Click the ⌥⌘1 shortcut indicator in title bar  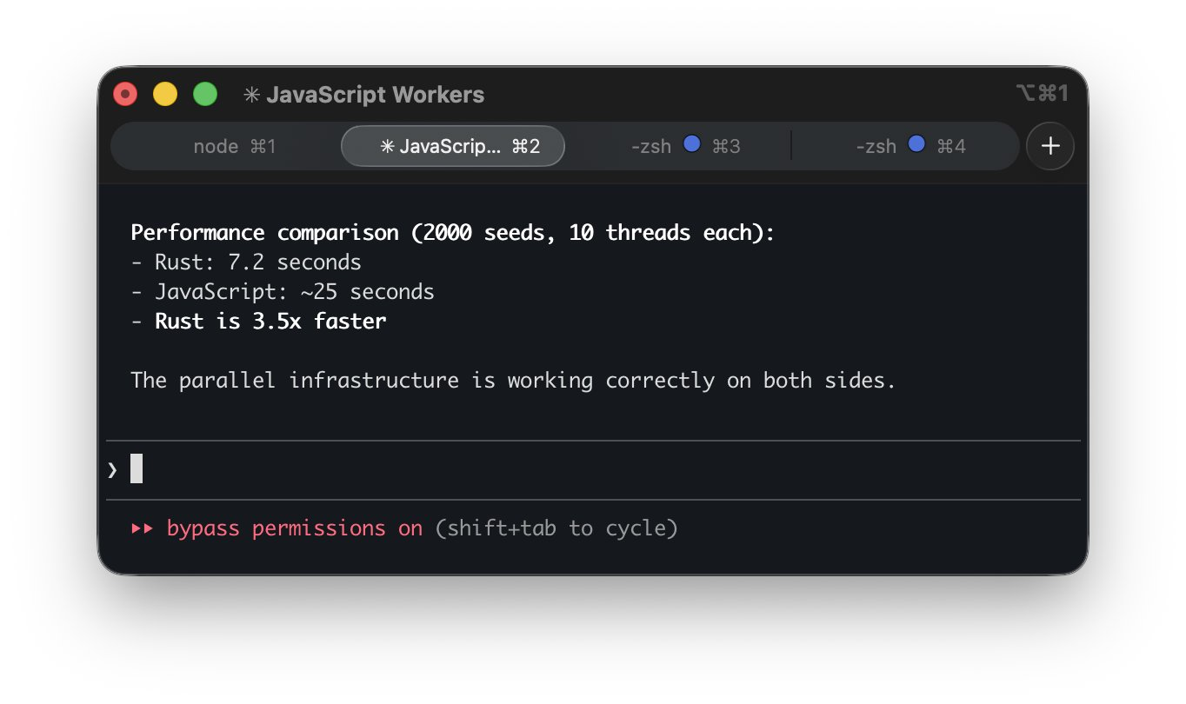point(1042,94)
